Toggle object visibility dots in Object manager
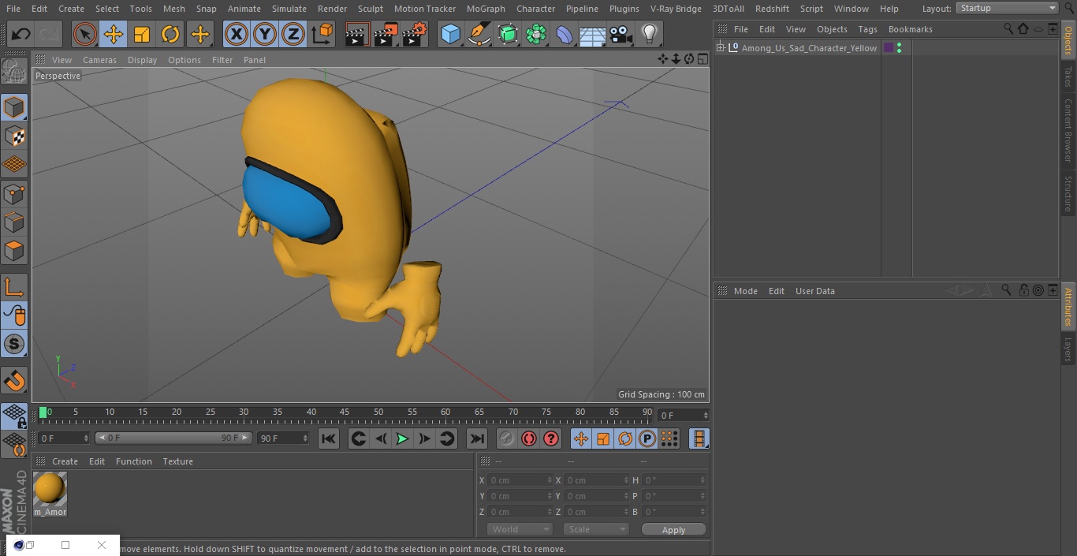1077x556 pixels. click(899, 48)
